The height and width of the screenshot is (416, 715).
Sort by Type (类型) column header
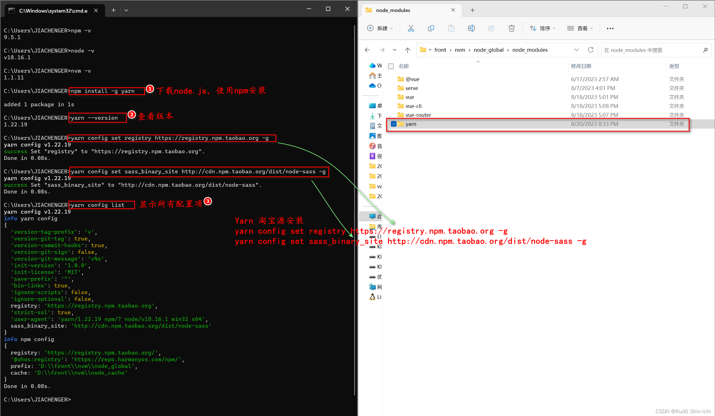pyautogui.click(x=674, y=66)
